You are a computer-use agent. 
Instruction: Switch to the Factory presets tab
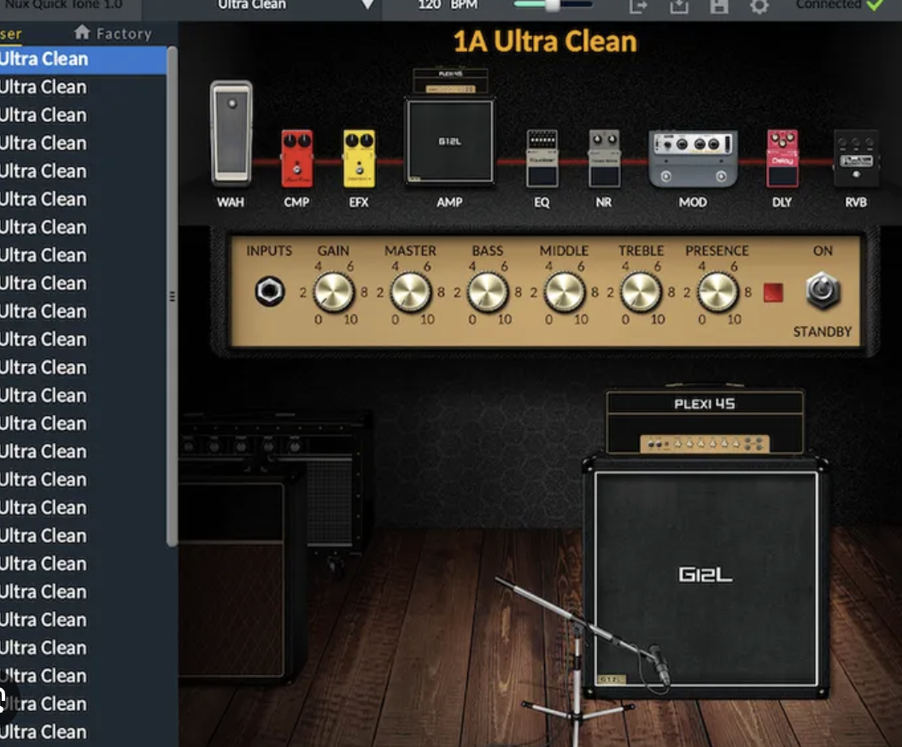tap(114, 33)
